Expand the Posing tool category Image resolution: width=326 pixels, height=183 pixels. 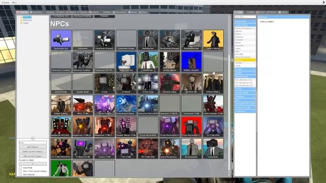245,69
